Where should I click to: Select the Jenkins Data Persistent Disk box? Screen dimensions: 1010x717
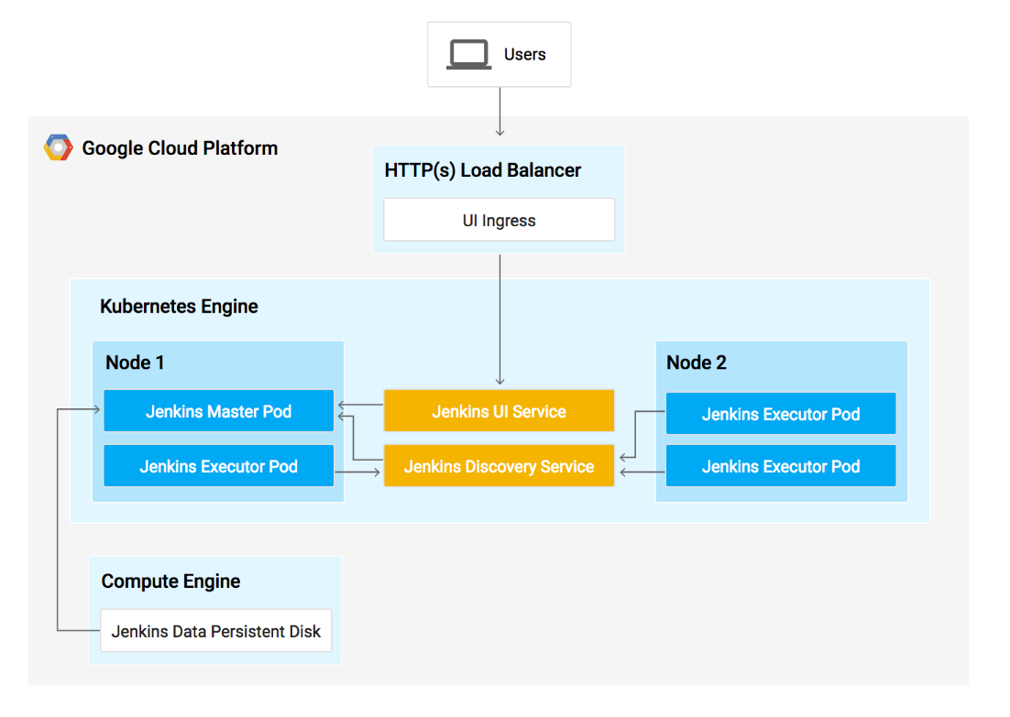tap(215, 631)
